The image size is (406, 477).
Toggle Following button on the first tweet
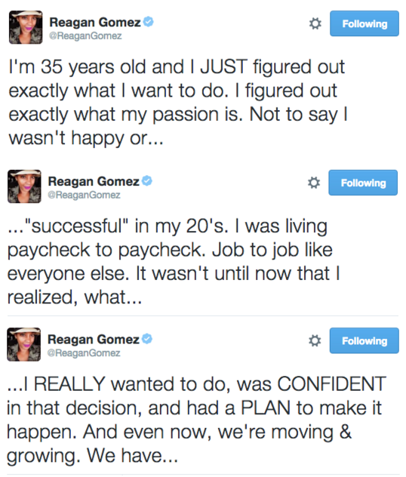coord(364,23)
